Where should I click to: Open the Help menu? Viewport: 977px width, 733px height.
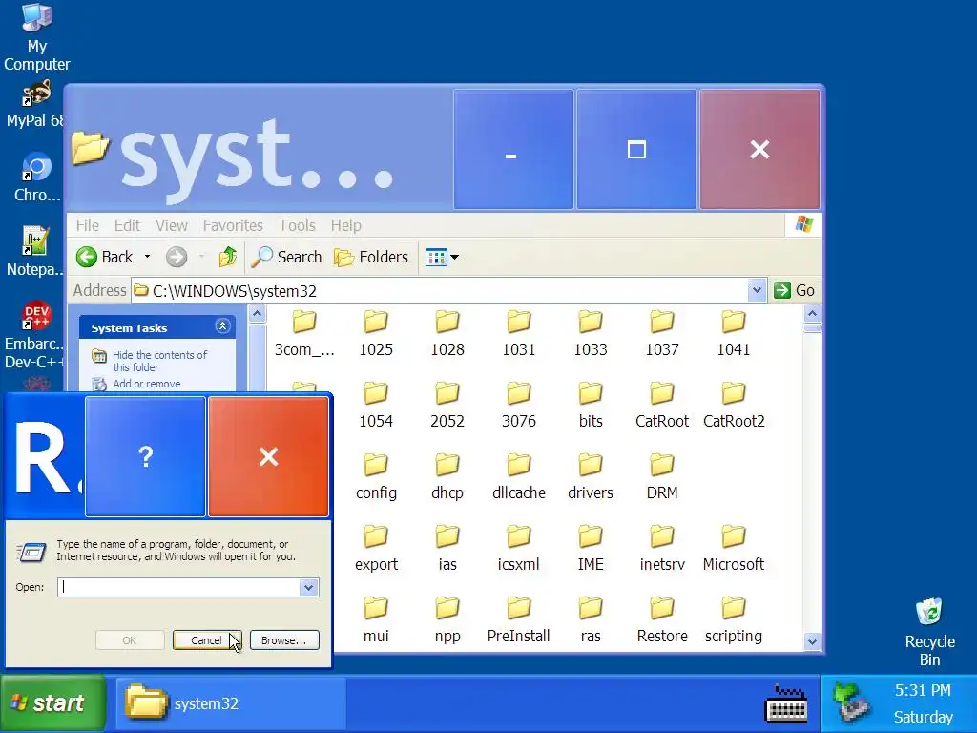(x=345, y=225)
